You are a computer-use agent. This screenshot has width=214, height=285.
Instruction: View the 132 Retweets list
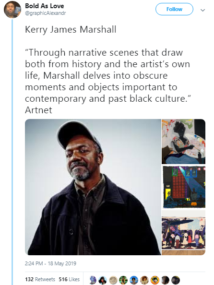(40, 279)
